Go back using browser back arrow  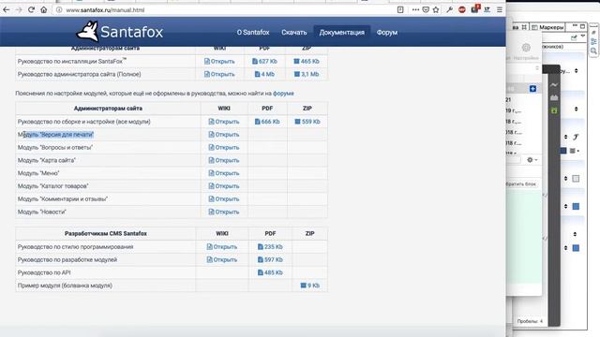tap(7, 10)
